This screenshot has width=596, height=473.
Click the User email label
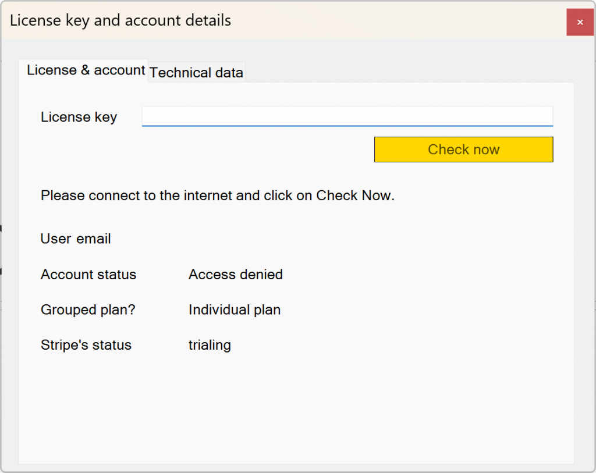point(76,239)
